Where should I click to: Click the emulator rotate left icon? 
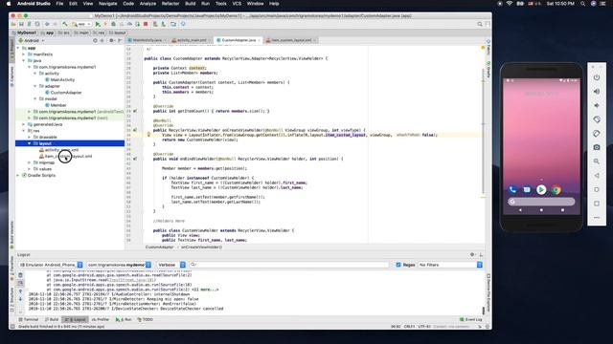[x=597, y=119]
